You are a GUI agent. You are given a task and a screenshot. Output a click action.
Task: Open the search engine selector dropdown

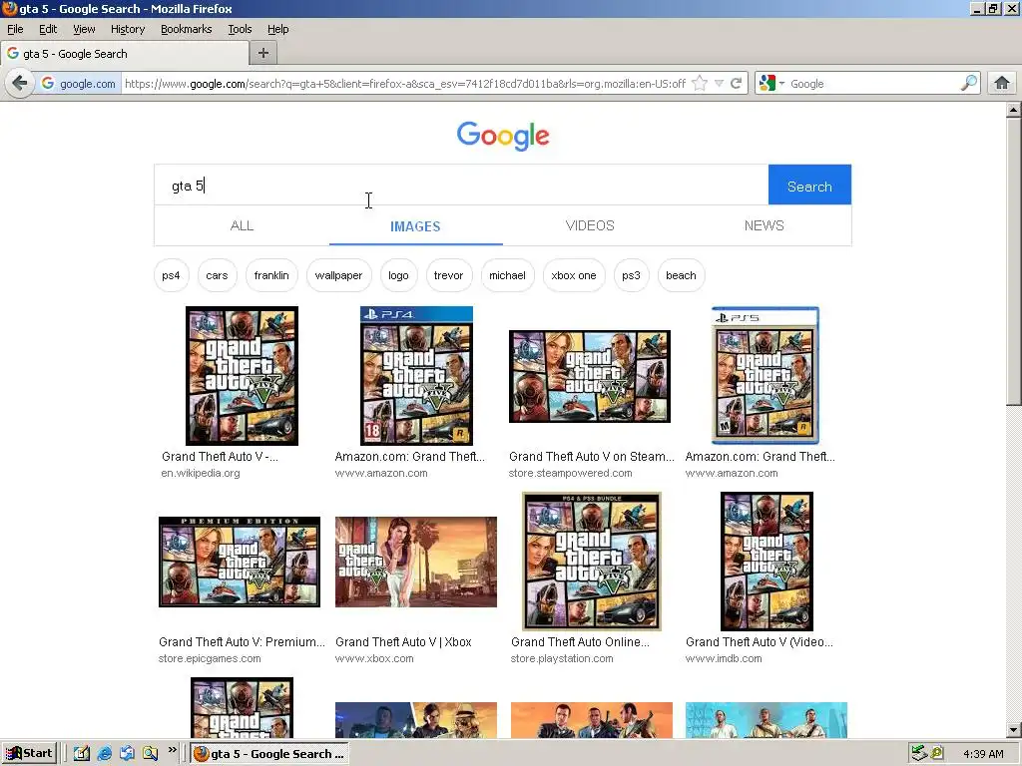point(772,84)
